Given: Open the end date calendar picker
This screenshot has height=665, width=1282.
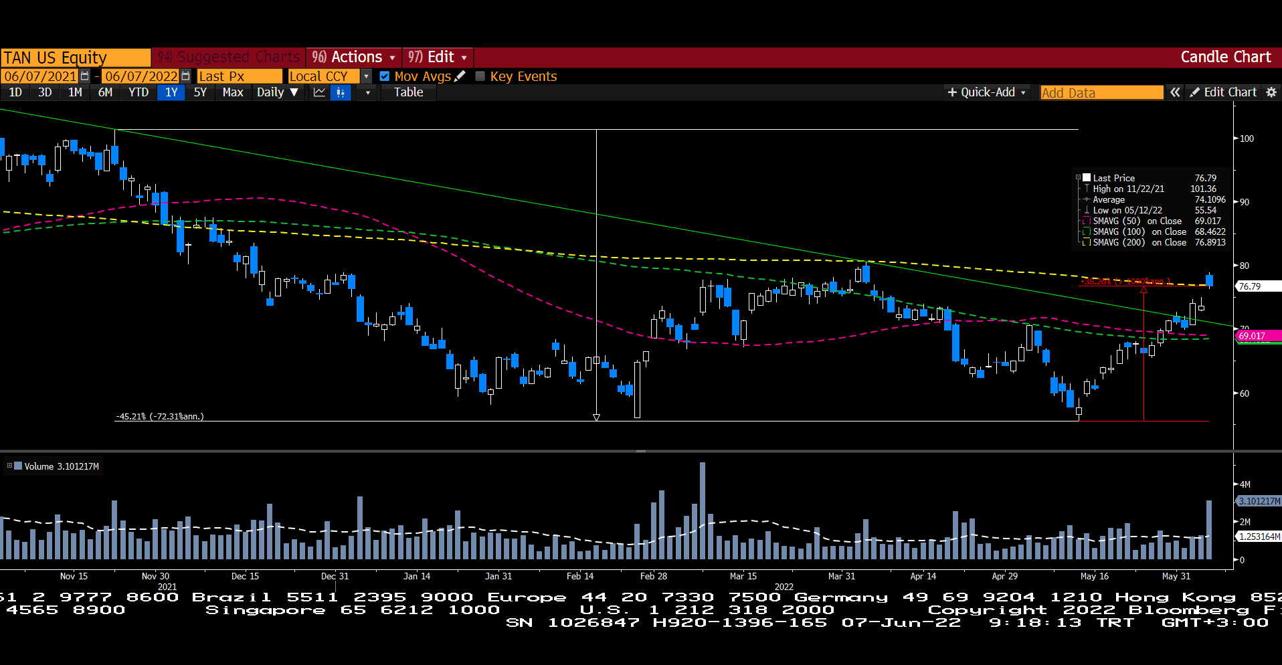Looking at the screenshot, I should pos(186,76).
